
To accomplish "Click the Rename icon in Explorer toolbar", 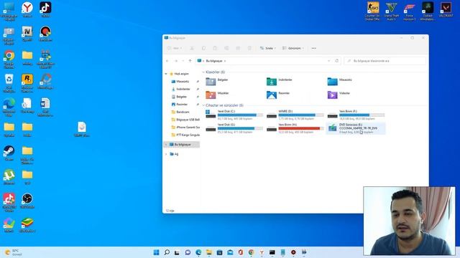I will (226, 48).
